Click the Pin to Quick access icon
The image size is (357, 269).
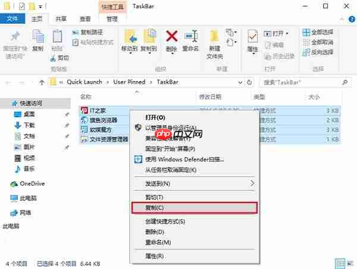coord(15,36)
